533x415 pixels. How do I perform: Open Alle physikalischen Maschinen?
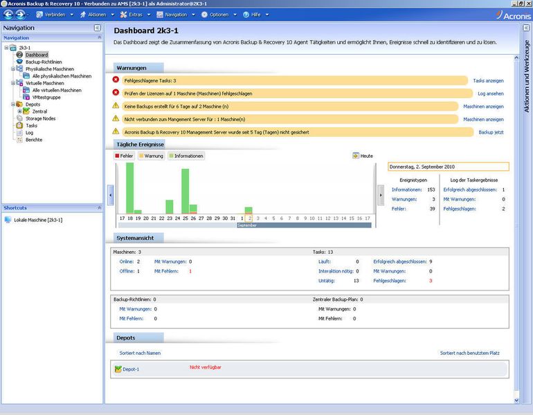coord(62,76)
